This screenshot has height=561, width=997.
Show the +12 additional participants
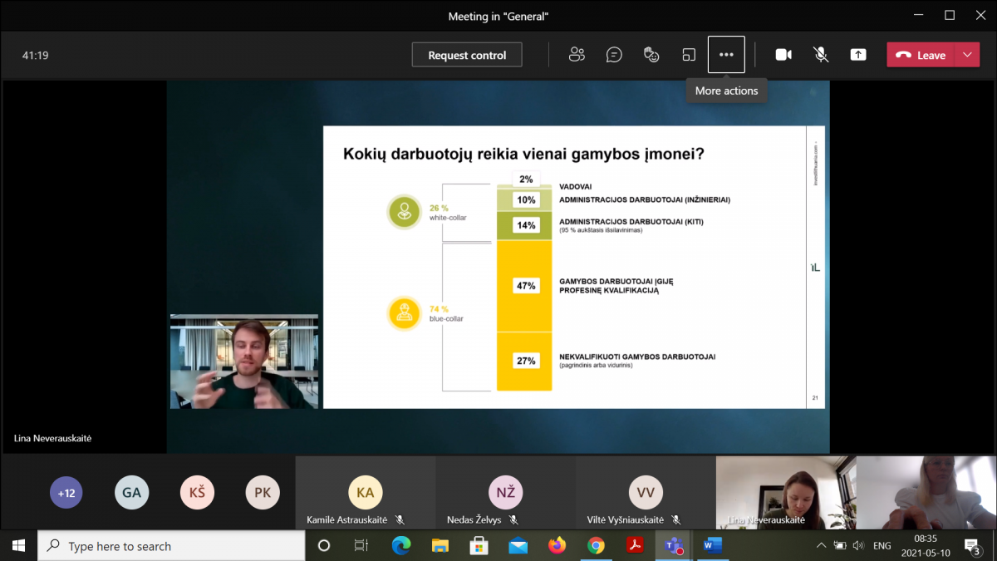point(66,493)
